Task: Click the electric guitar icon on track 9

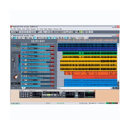Action: pos(26,76)
